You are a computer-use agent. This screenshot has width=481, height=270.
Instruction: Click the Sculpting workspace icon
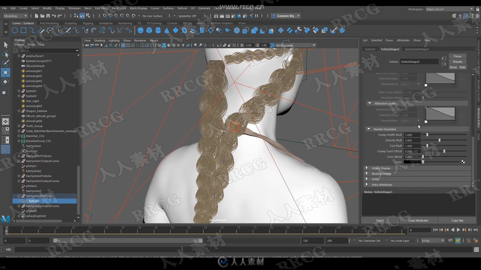pyautogui.click(x=70, y=23)
